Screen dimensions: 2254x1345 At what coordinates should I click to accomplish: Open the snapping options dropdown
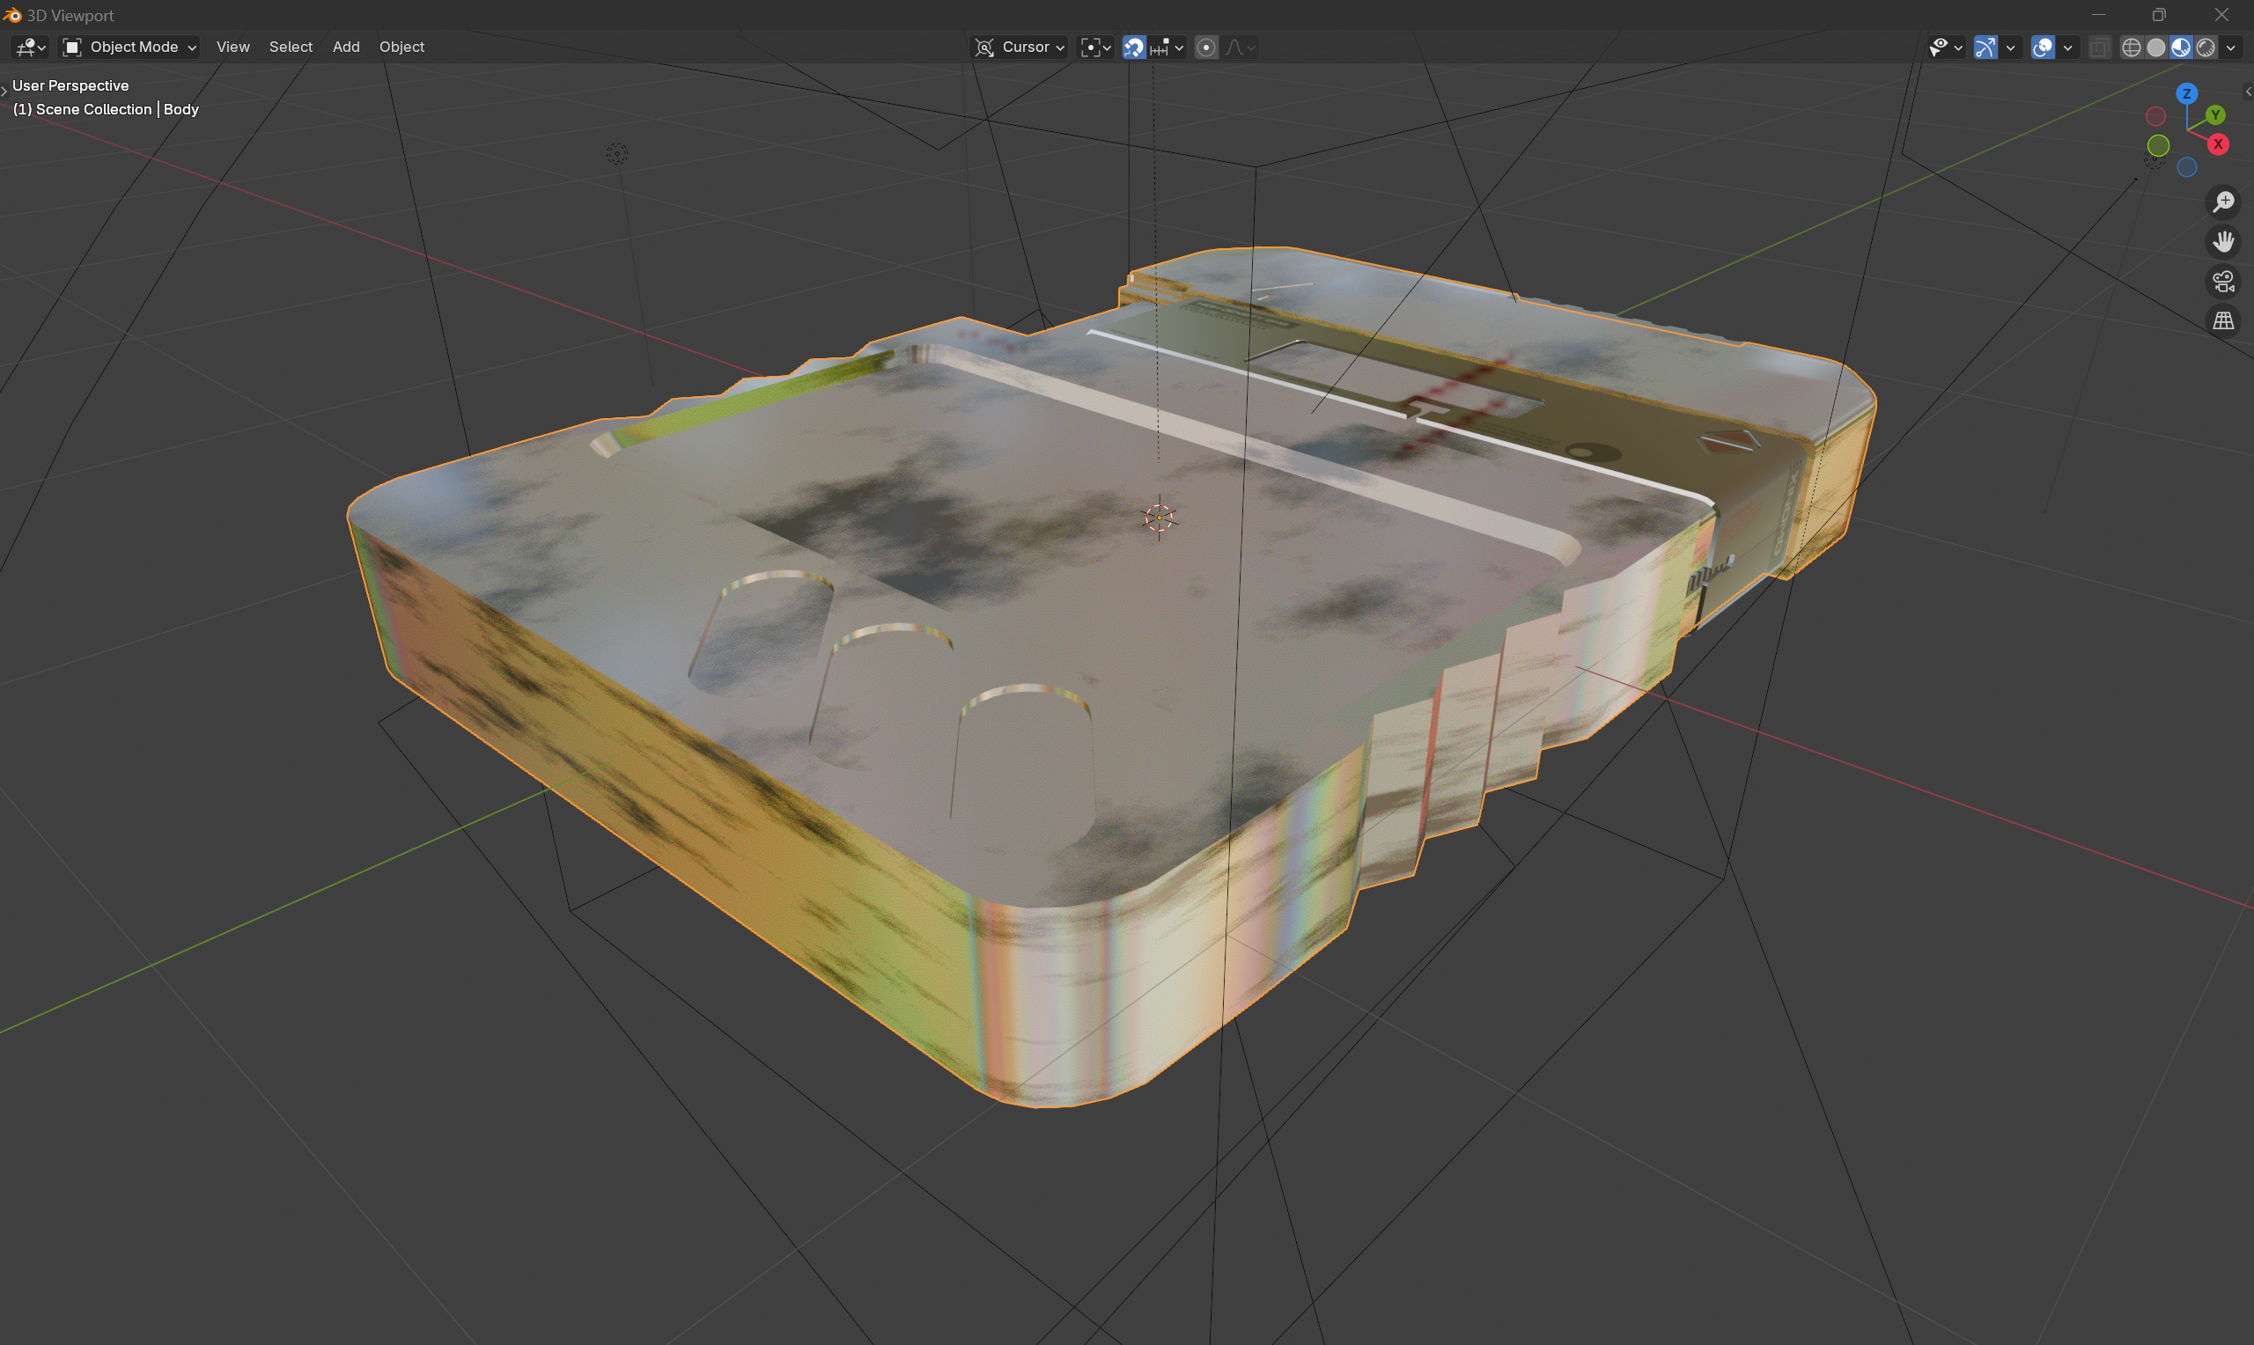(1168, 48)
